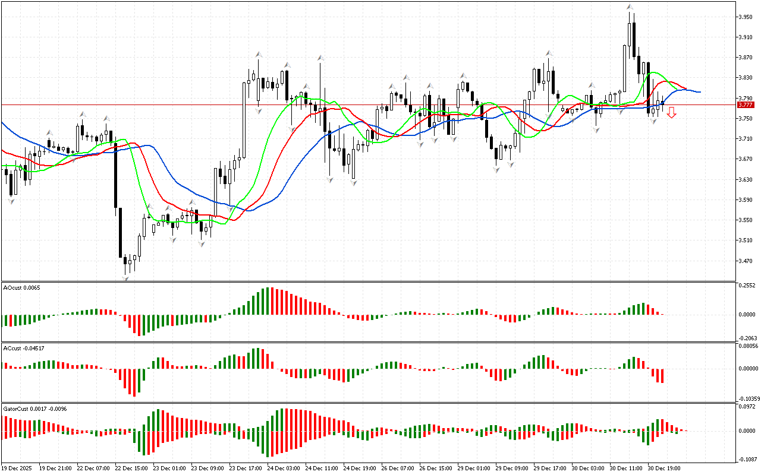Click the red 3.777 current price tag
The height and width of the screenshot is (475, 761).
click(745, 105)
